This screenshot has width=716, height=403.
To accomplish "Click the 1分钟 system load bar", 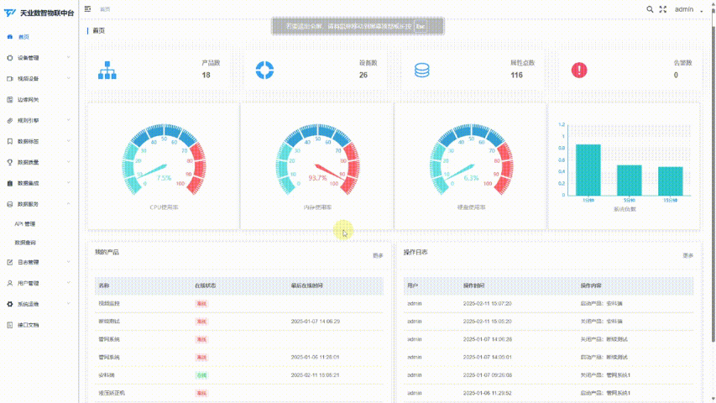I will pyautogui.click(x=588, y=170).
